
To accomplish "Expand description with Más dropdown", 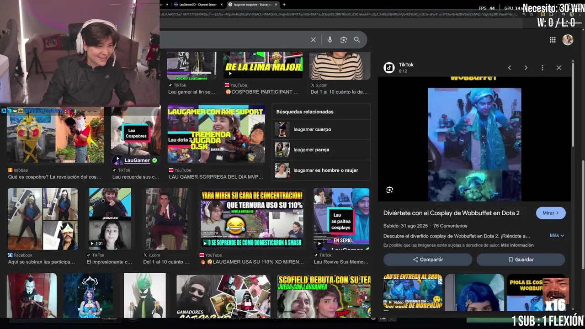I will pos(557,235).
